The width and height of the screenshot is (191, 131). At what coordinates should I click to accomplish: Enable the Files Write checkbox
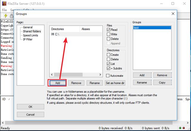click(108, 34)
